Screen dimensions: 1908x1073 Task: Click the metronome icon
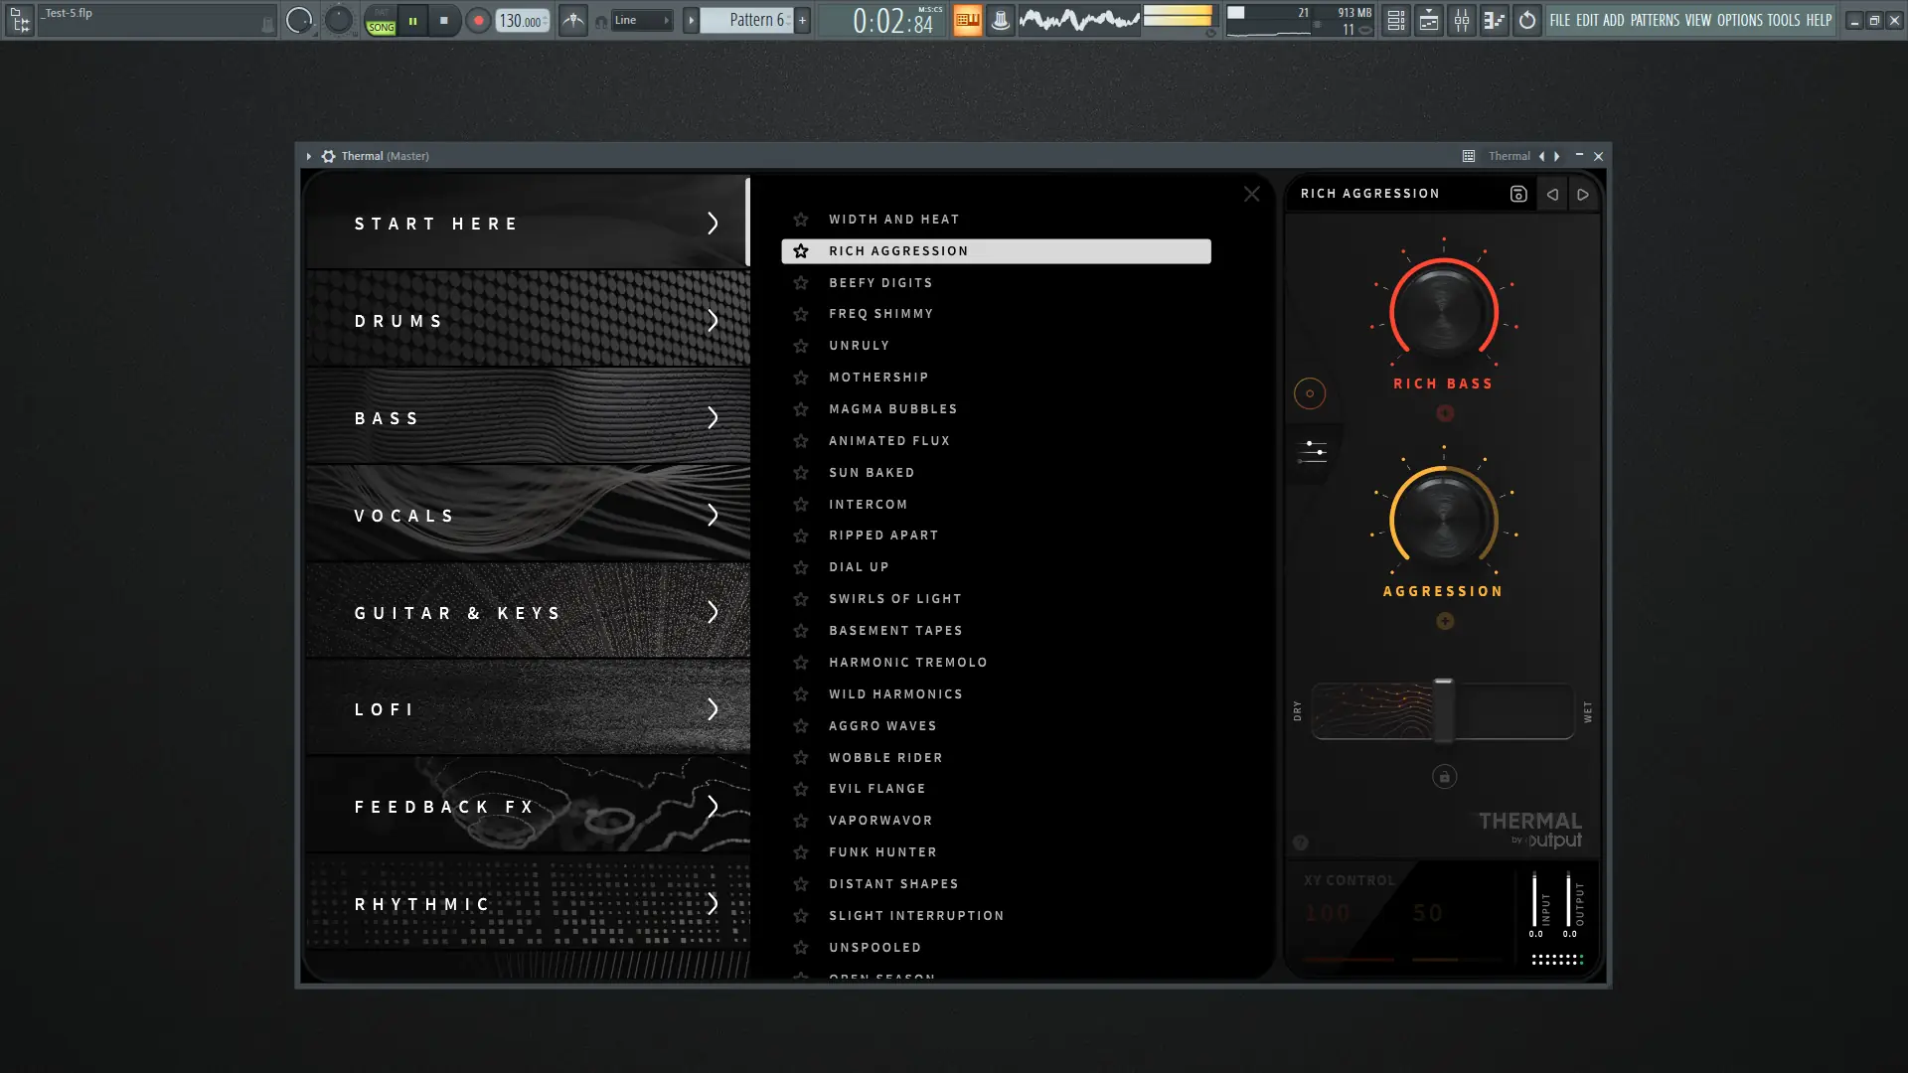pos(573,20)
